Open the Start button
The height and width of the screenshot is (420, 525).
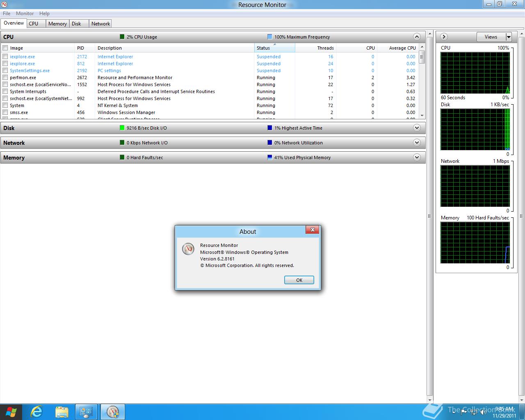pos(11,412)
